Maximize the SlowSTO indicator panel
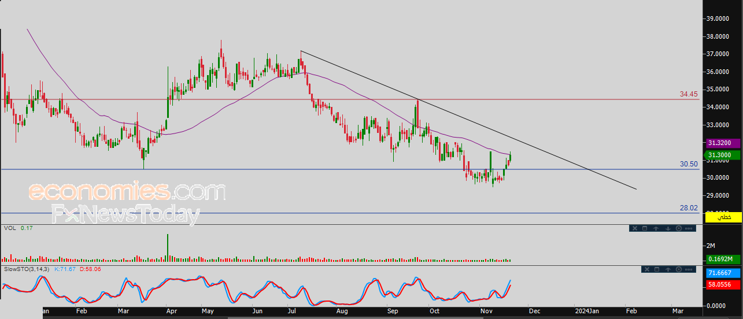Image resolution: width=743 pixels, height=319 pixels. point(657,269)
